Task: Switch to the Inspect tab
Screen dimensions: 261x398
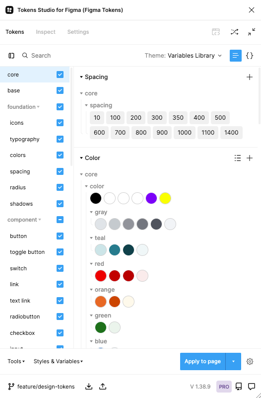Action: coord(46,32)
